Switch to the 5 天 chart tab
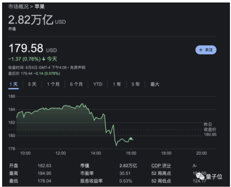 (32, 84)
